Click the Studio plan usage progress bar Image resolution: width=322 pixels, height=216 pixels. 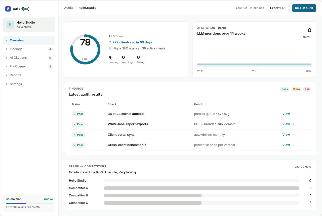(x=29, y=203)
